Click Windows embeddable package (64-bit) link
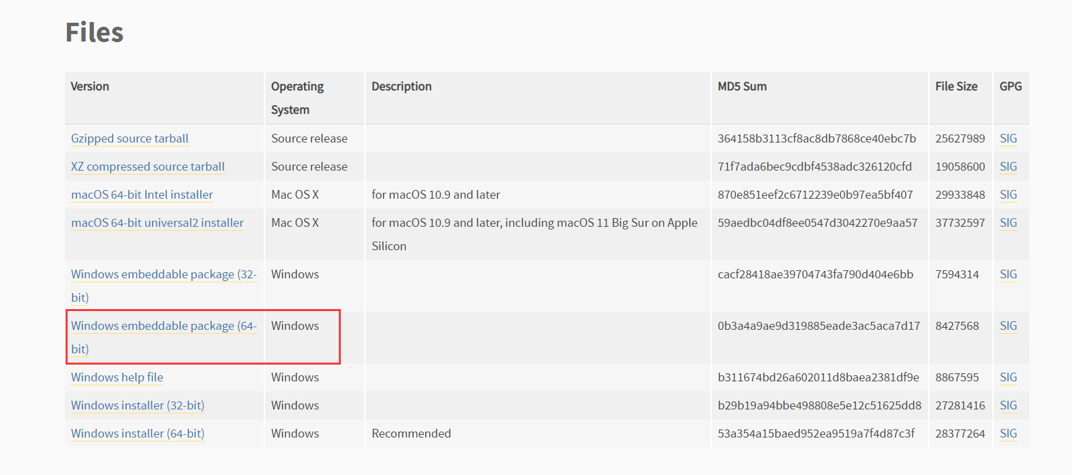Screen dimensions: 1072x475 click(163, 326)
